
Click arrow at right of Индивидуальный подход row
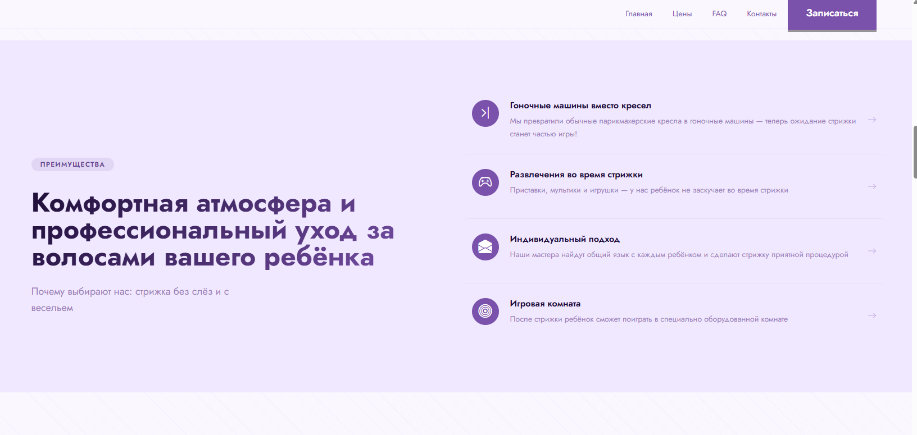[x=872, y=251]
